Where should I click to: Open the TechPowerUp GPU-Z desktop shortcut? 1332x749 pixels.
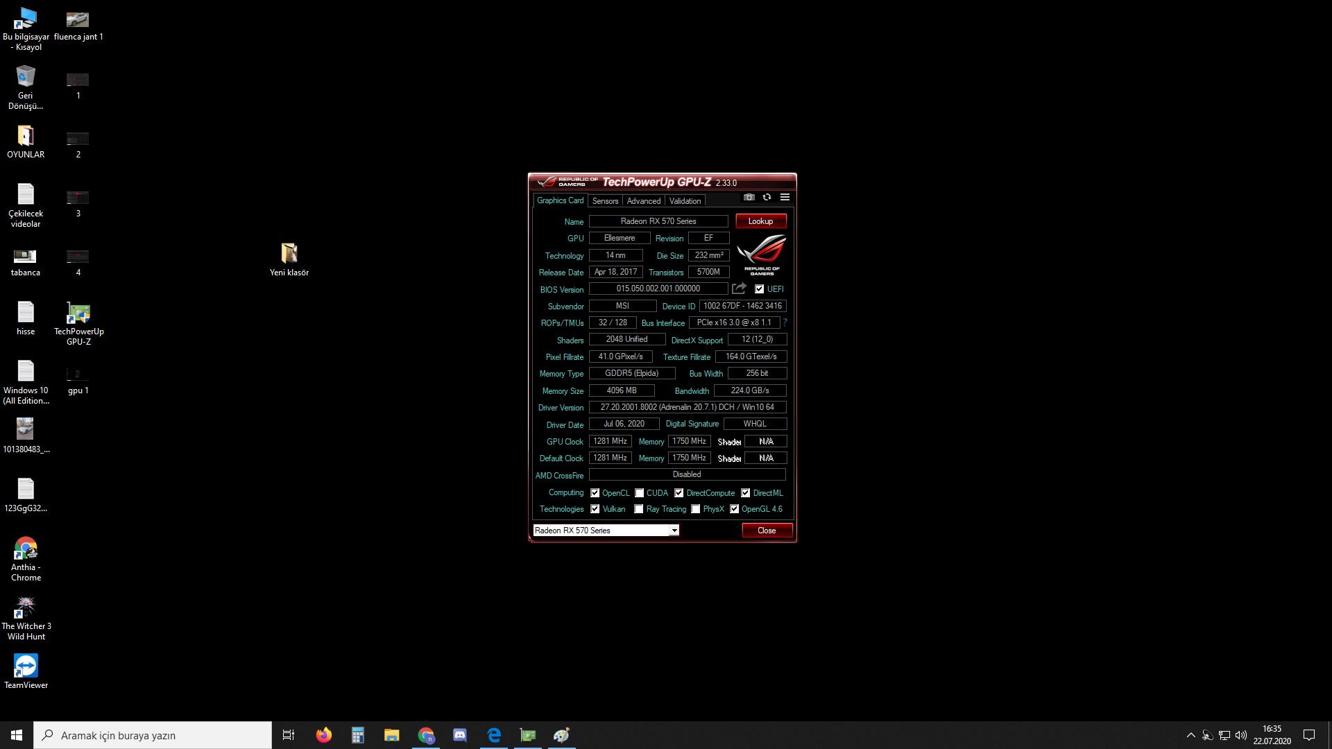(x=78, y=314)
